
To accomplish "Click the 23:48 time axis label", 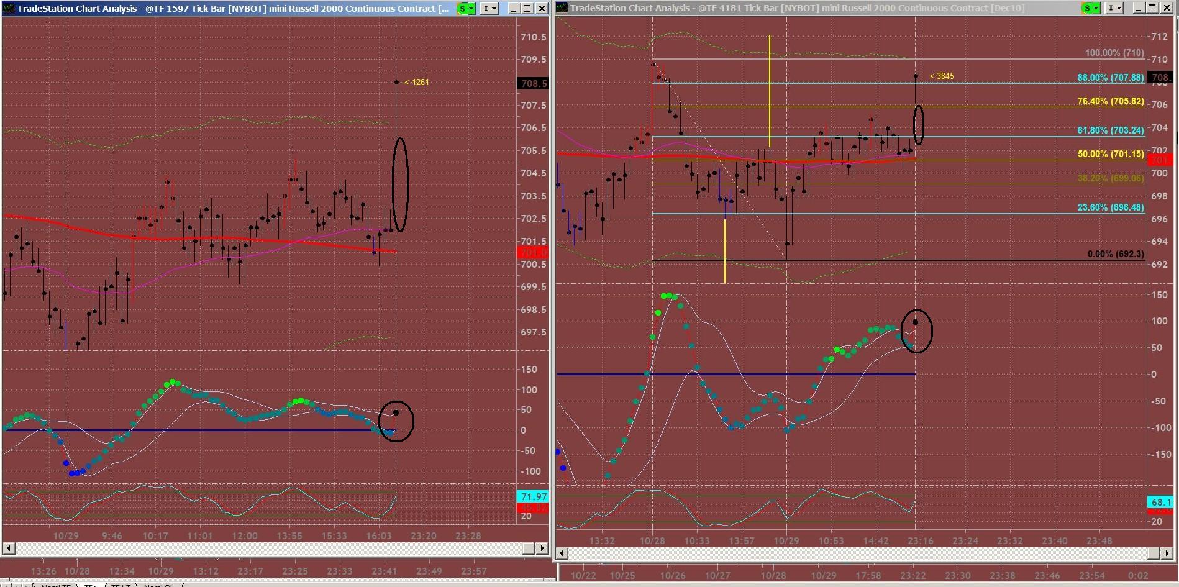I will 1099,540.
